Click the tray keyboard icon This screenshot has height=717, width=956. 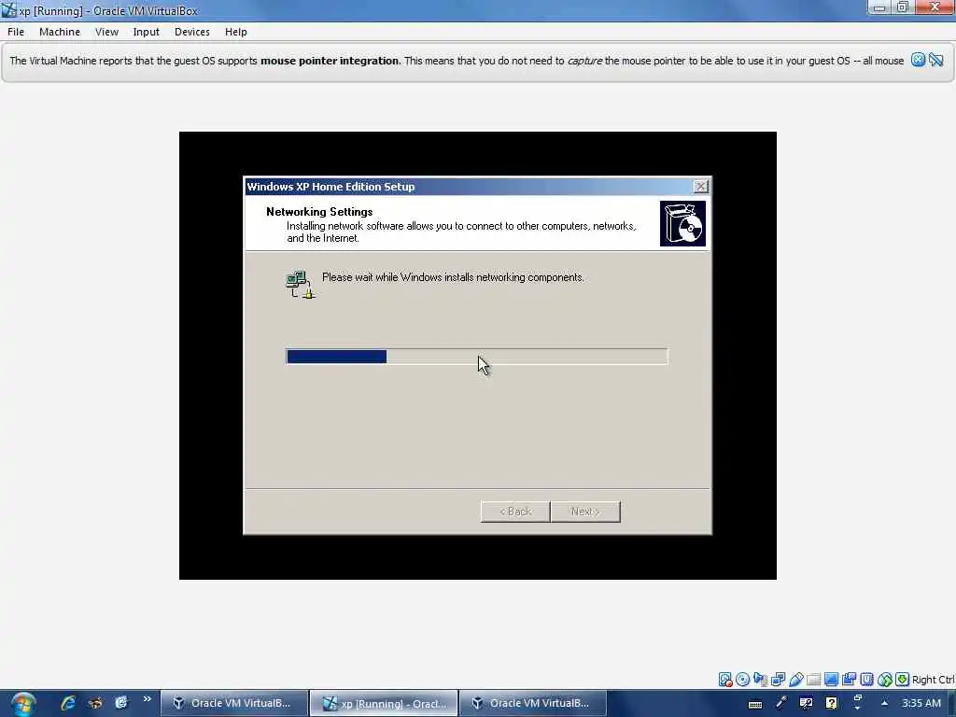pyautogui.click(x=754, y=704)
